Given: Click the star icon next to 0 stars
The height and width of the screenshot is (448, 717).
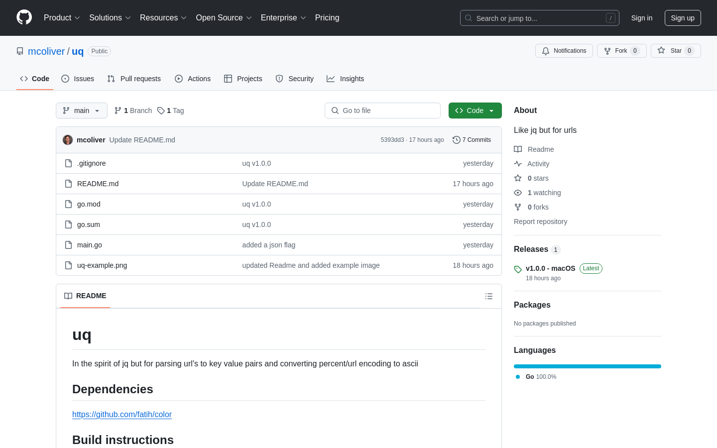Looking at the screenshot, I should tap(518, 178).
